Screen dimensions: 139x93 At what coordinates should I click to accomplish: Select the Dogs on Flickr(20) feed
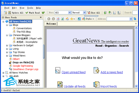pos(23,62)
